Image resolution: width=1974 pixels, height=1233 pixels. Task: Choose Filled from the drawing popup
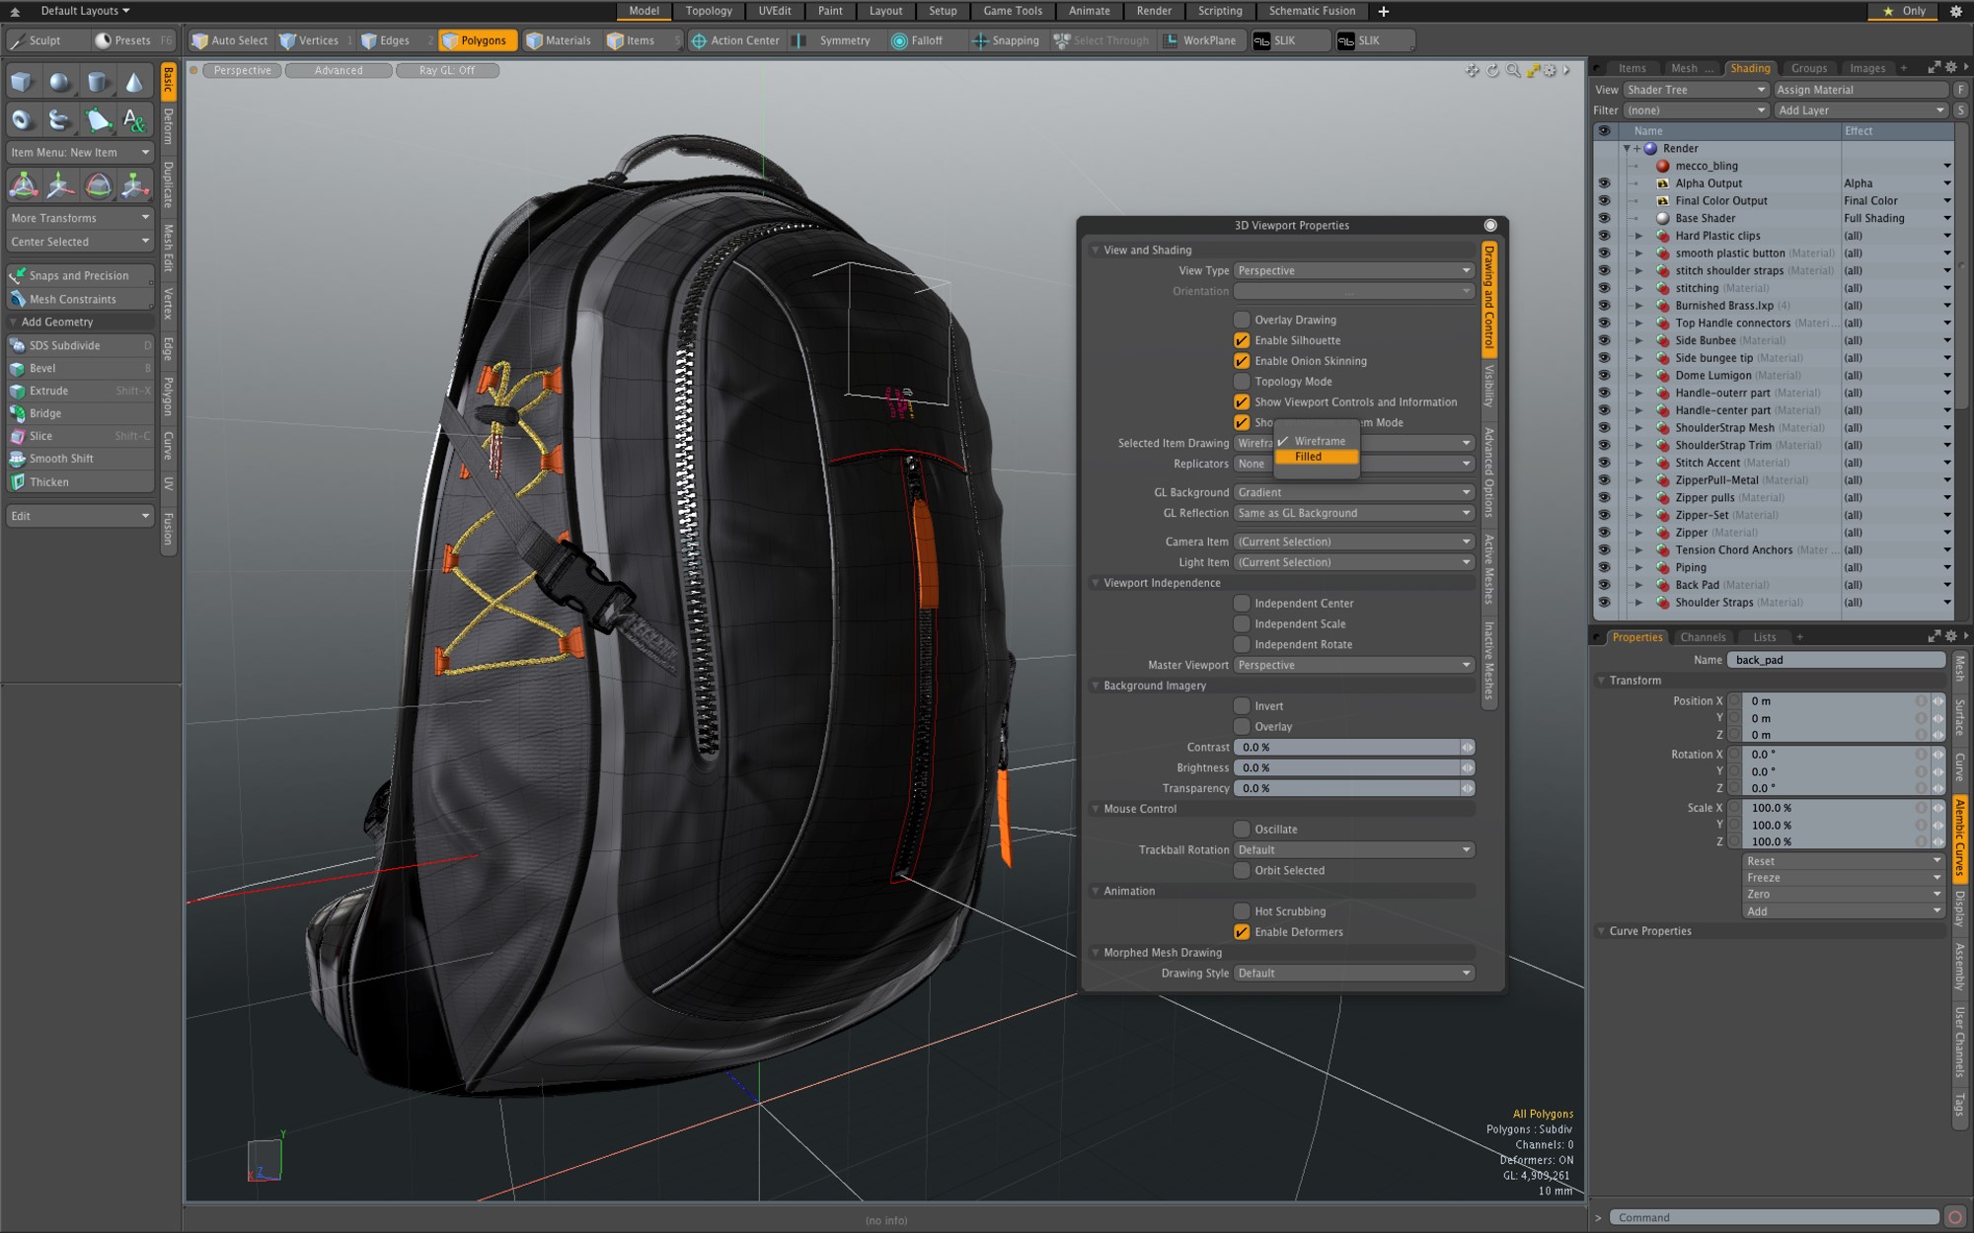click(1309, 457)
